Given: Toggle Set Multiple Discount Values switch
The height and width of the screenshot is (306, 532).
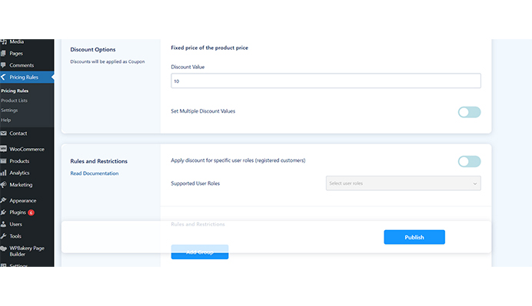Looking at the screenshot, I should point(469,112).
